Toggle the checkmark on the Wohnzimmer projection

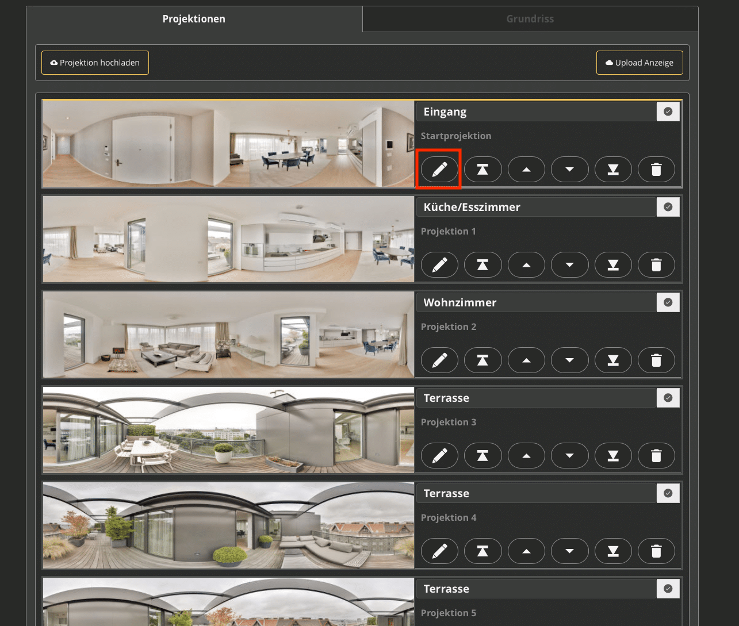[x=668, y=302]
